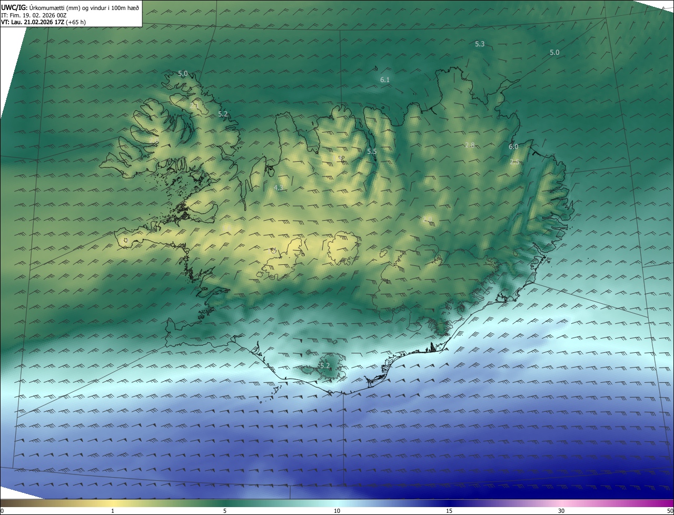Screen dimensions: 674x515
Task: Click the '15' tick on the color legend
Action: pos(449,511)
